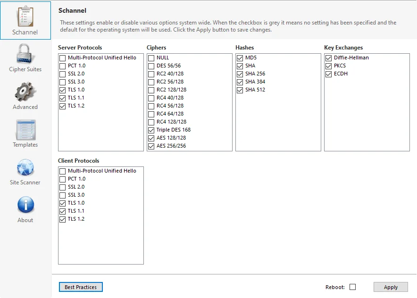Check the RC2 128/128 cipher
417x298 pixels.
(x=151, y=90)
